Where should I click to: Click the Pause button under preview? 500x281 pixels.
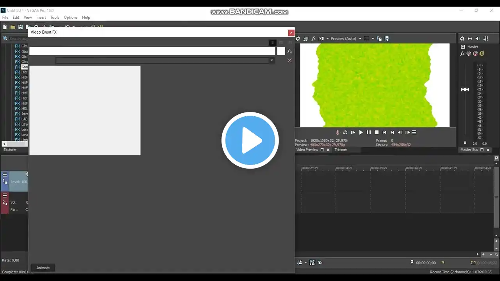[369, 132]
